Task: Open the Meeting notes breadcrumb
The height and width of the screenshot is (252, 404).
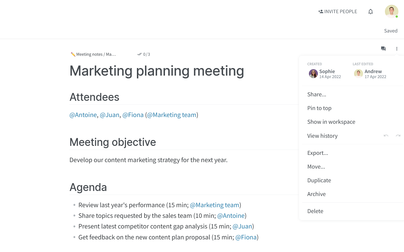Action: (x=89, y=54)
